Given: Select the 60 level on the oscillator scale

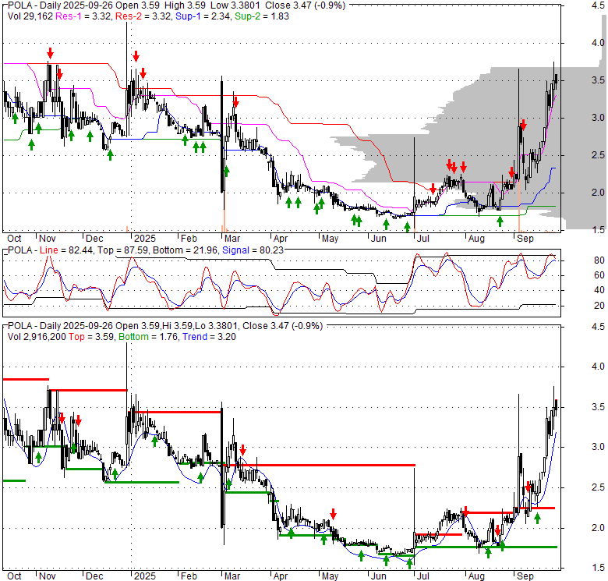Looking at the screenshot, I should click(599, 275).
